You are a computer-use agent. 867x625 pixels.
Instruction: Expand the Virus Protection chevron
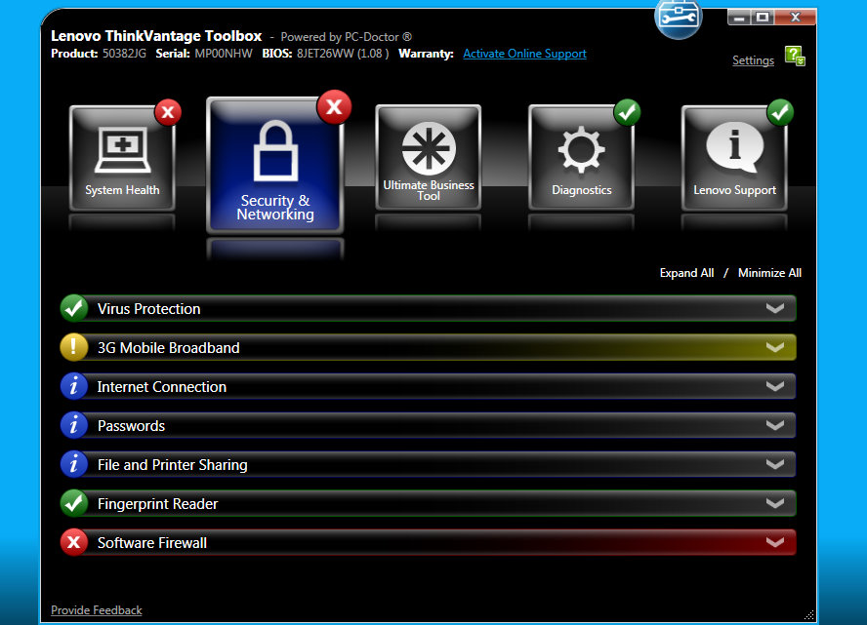pos(775,308)
